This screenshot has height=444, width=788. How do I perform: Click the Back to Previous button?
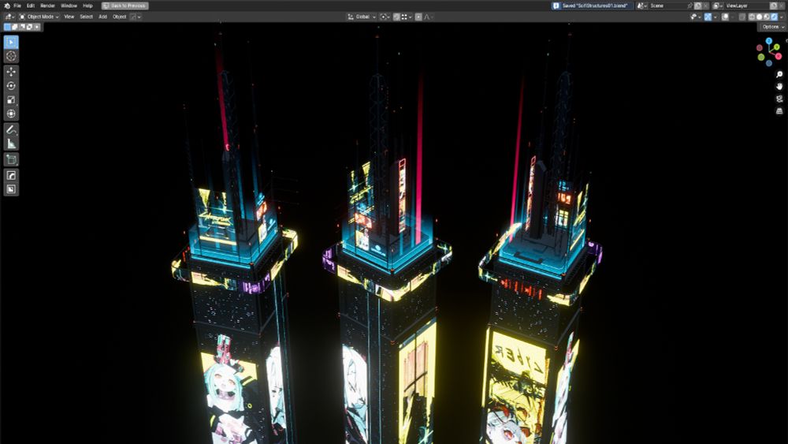125,6
